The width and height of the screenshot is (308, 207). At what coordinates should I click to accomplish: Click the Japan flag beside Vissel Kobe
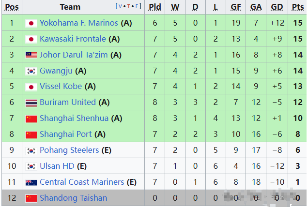(x=31, y=87)
